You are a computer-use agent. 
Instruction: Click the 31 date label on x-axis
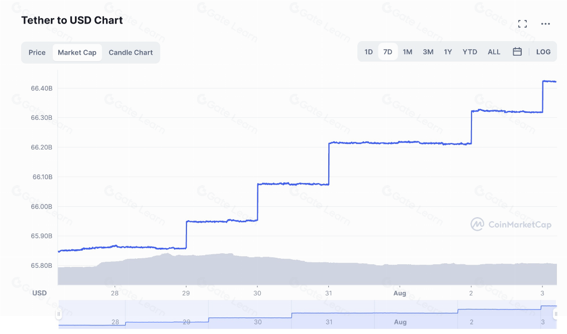(328, 293)
